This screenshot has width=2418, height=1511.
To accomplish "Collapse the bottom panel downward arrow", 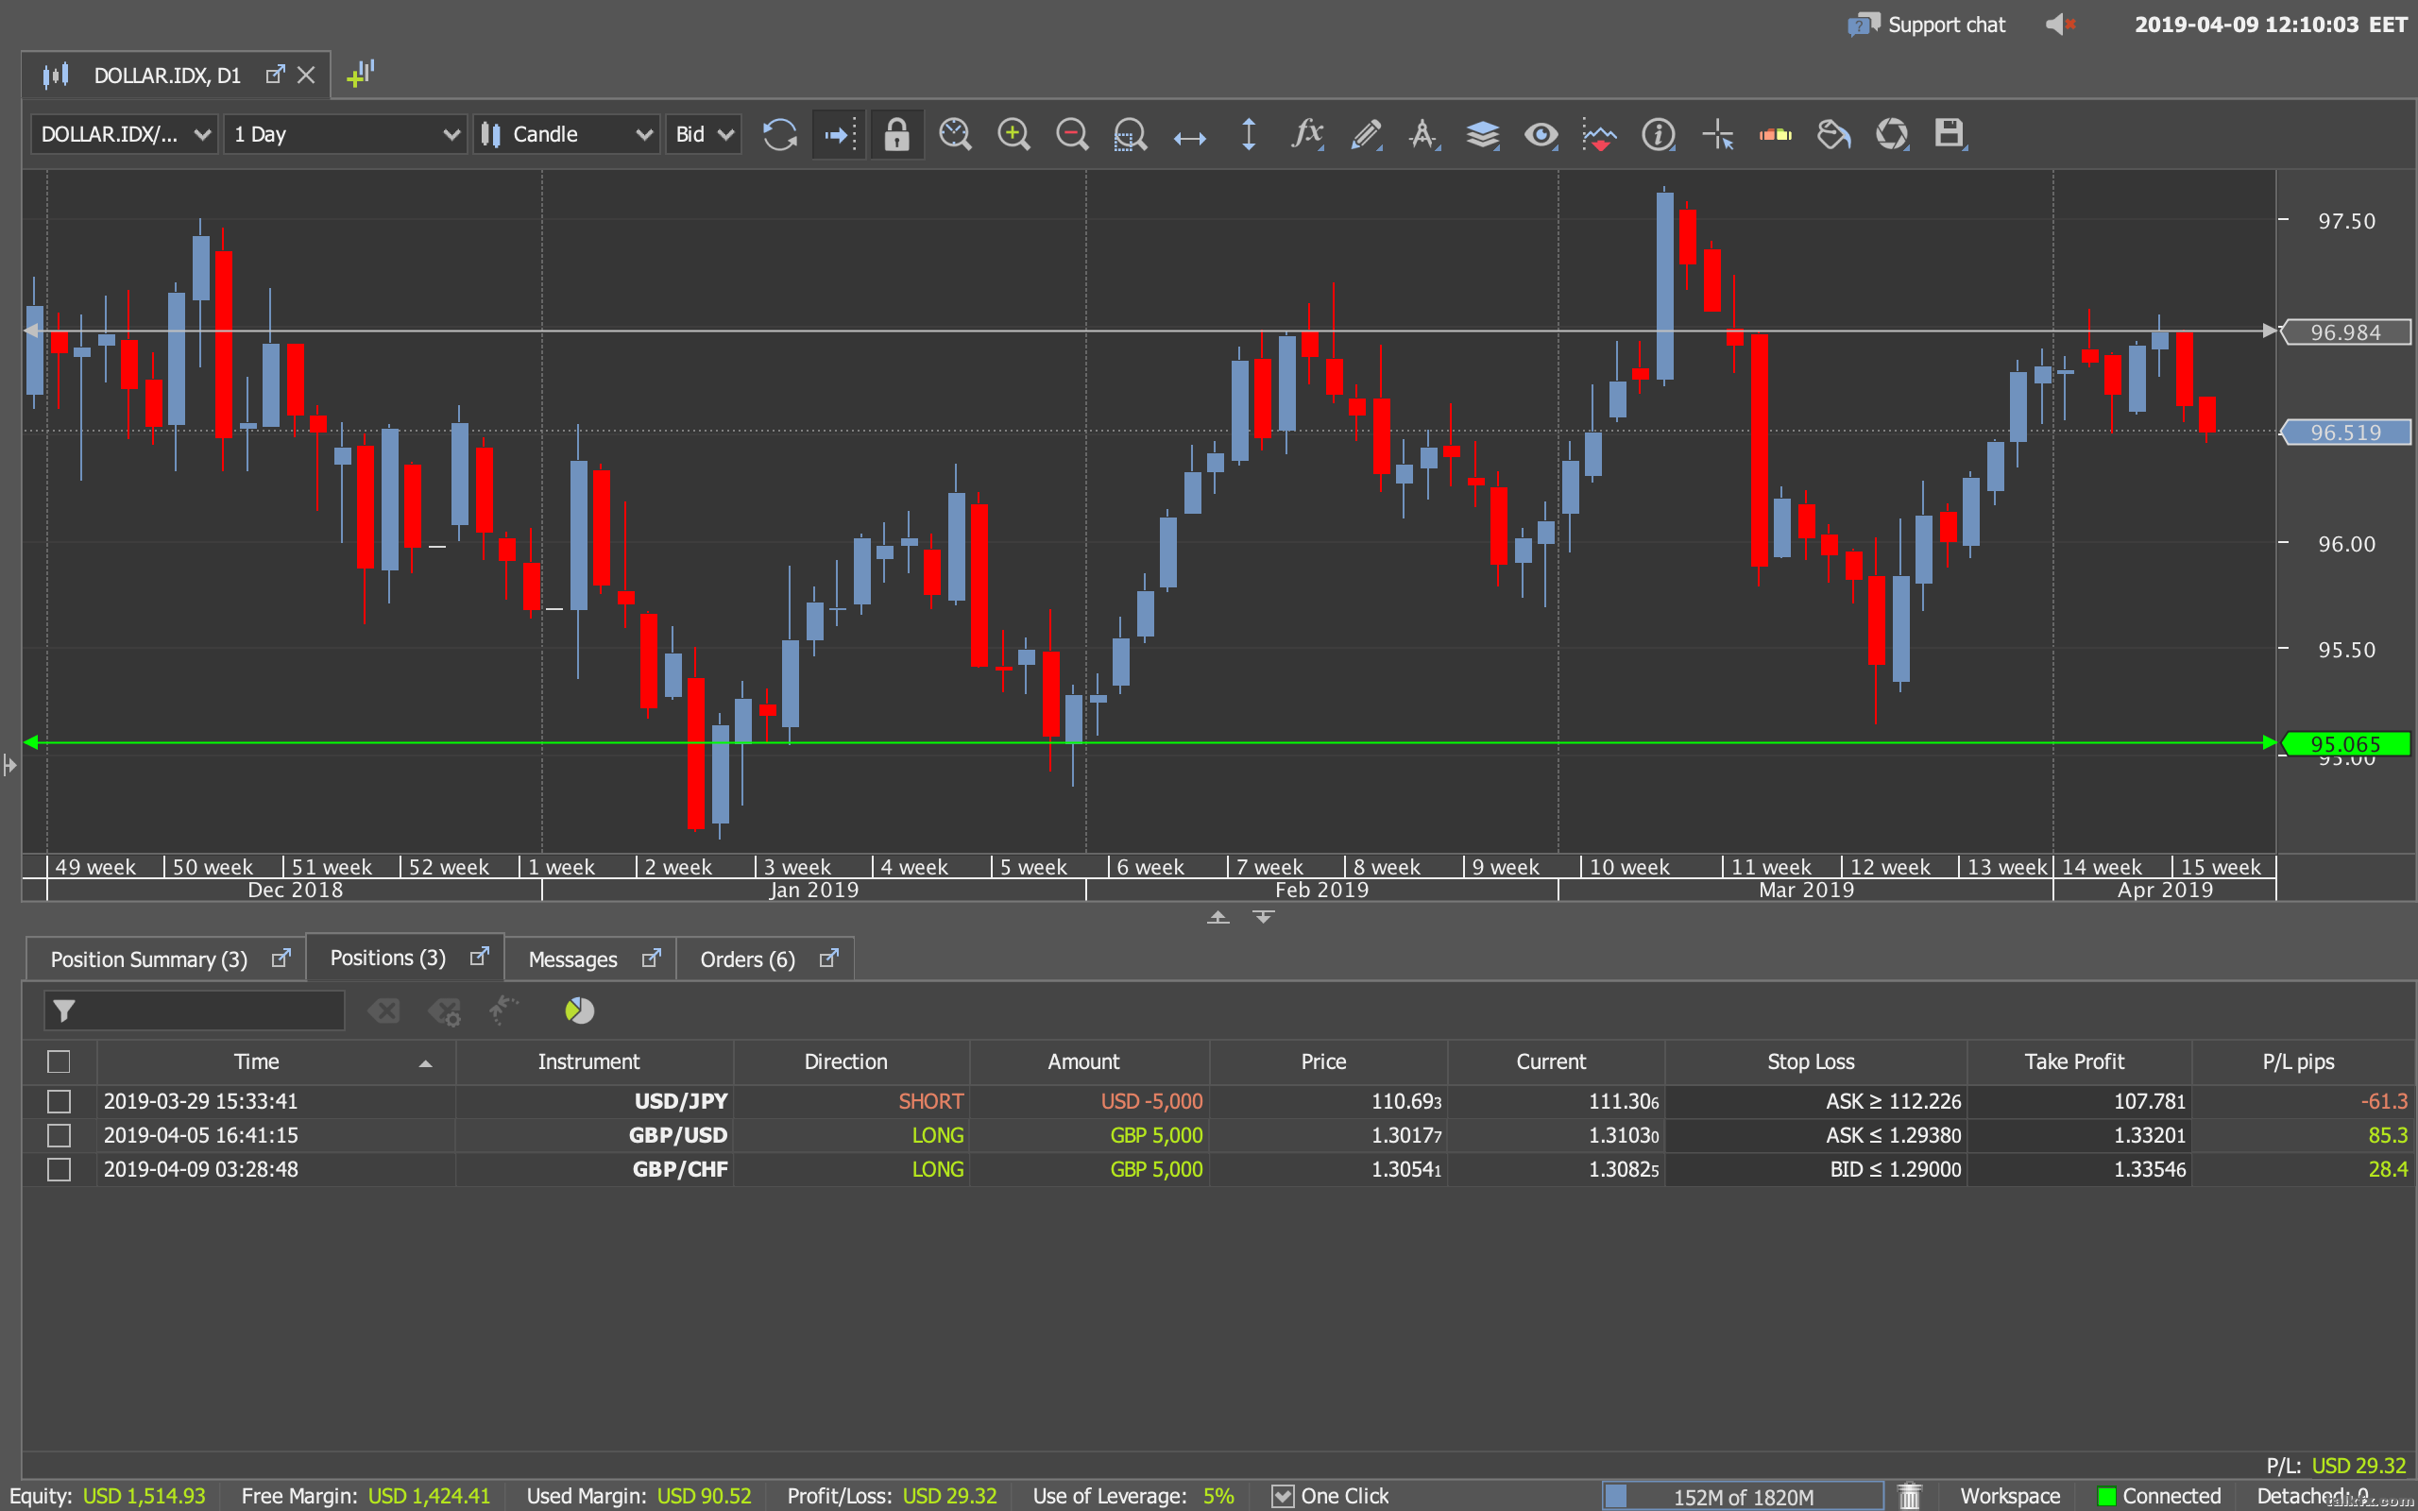I will click(x=1264, y=916).
